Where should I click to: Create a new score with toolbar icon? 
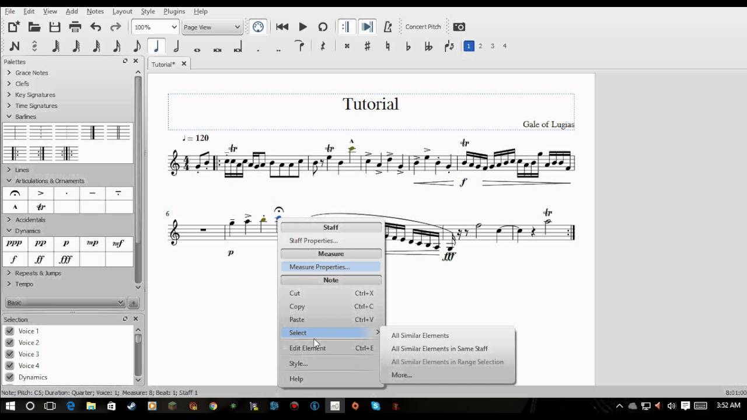click(14, 27)
